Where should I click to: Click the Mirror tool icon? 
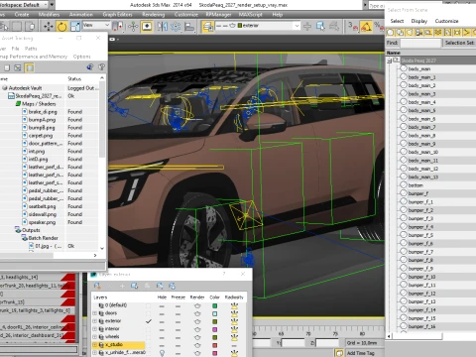[x=162, y=26]
